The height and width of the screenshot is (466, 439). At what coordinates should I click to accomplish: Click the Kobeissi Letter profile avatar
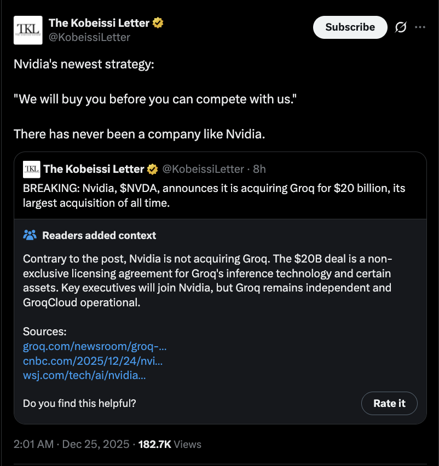27,31
